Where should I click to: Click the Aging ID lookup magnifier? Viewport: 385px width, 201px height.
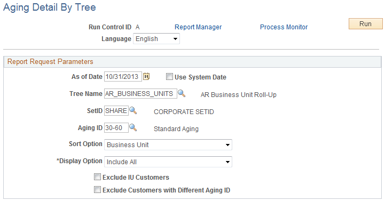pyautogui.click(x=133, y=127)
